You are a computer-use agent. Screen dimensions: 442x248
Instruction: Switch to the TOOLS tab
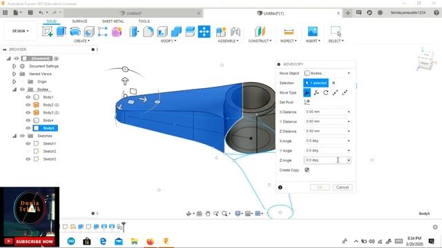click(x=144, y=21)
